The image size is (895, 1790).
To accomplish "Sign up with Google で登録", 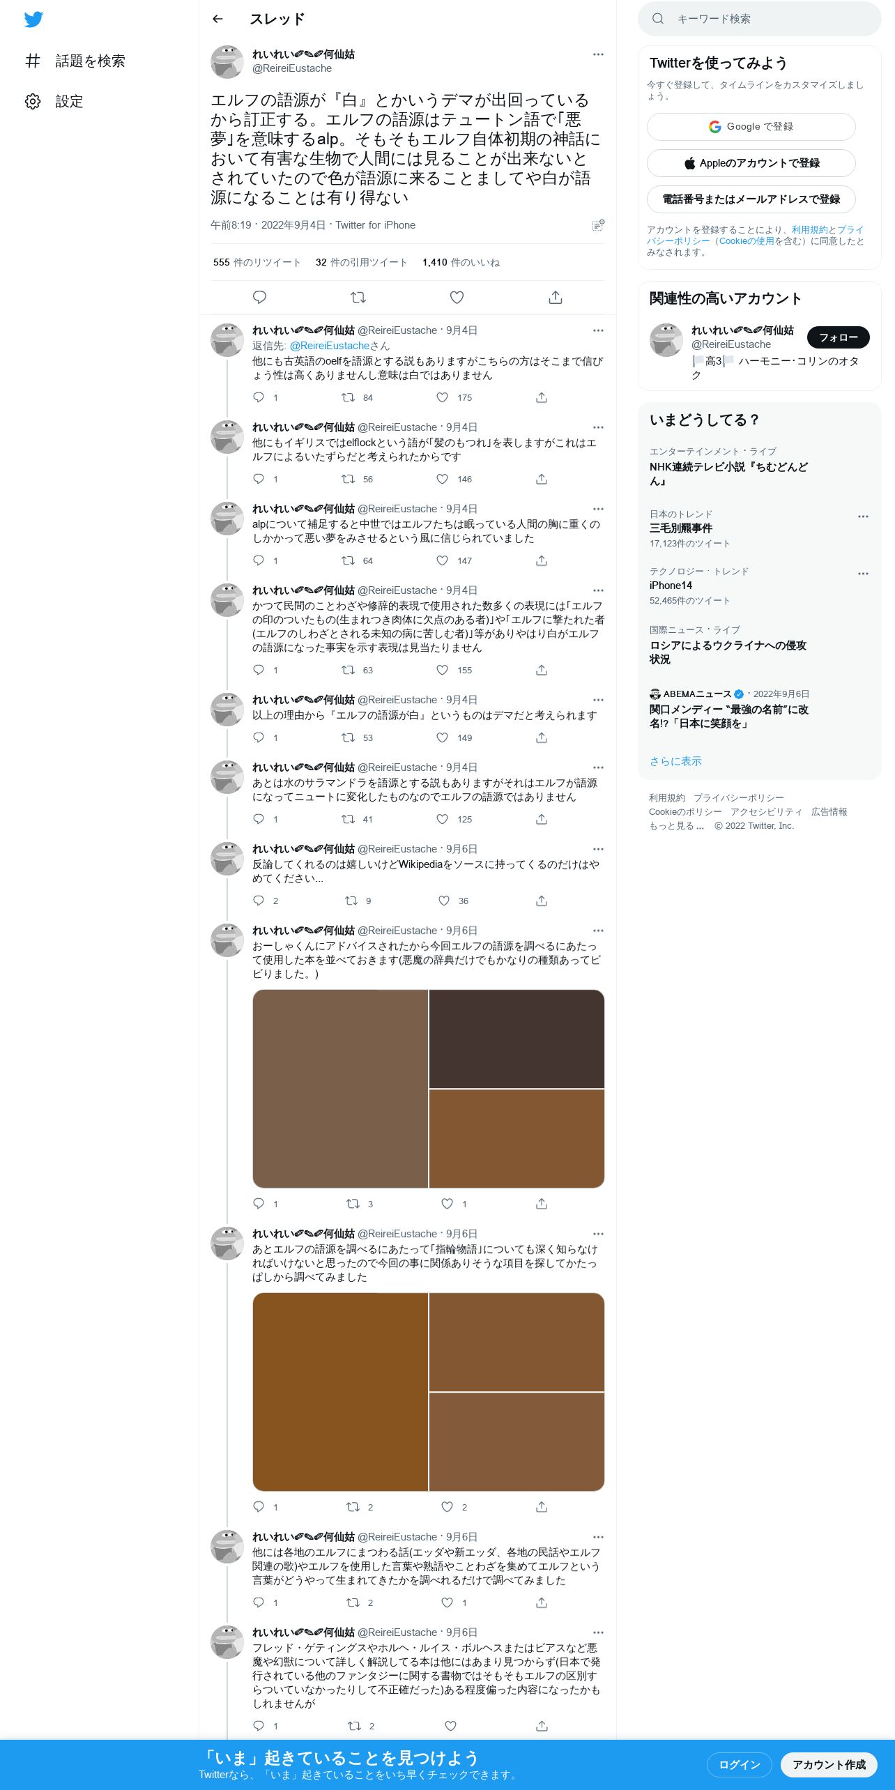I will 751,127.
